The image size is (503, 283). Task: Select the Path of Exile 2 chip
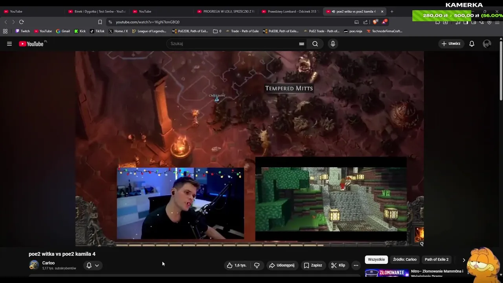[x=436, y=259]
